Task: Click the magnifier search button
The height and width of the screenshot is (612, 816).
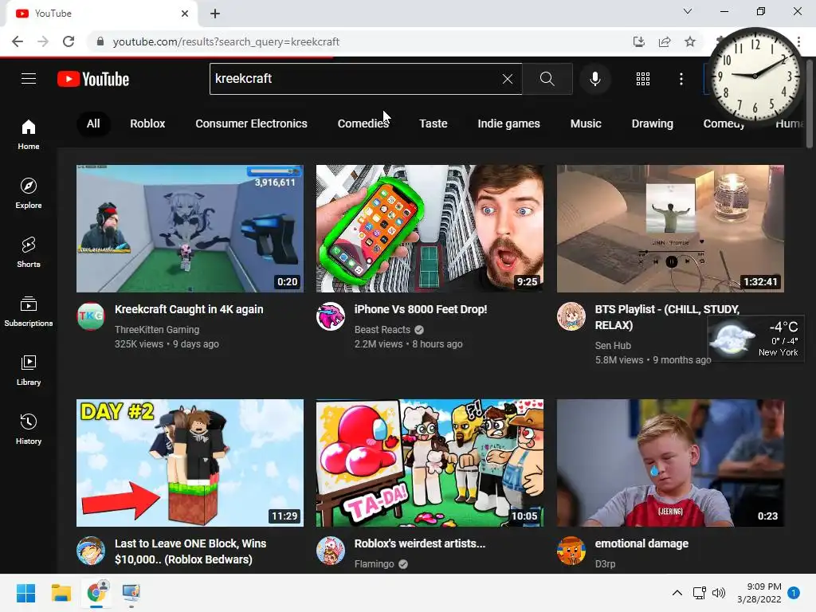Action: (547, 79)
